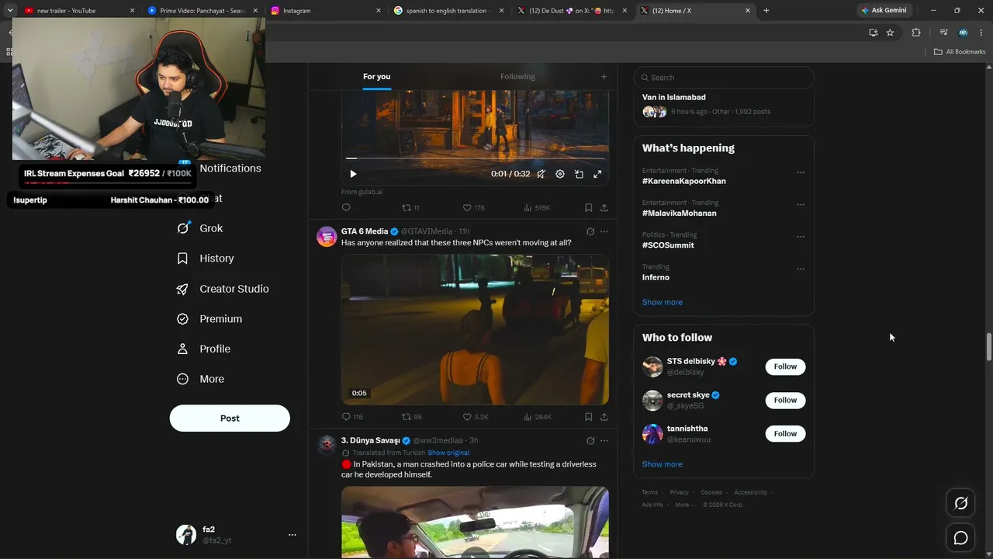This screenshot has width=993, height=559.
Task: Open the GTA 6 Media post options
Action: pyautogui.click(x=604, y=231)
